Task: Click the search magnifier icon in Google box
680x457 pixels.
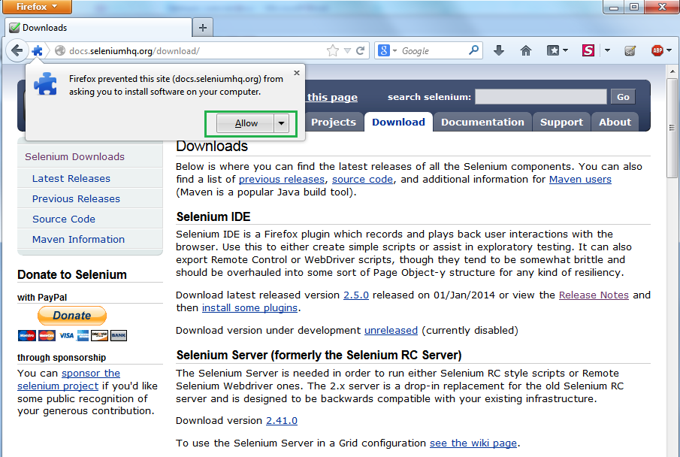Action: (474, 50)
